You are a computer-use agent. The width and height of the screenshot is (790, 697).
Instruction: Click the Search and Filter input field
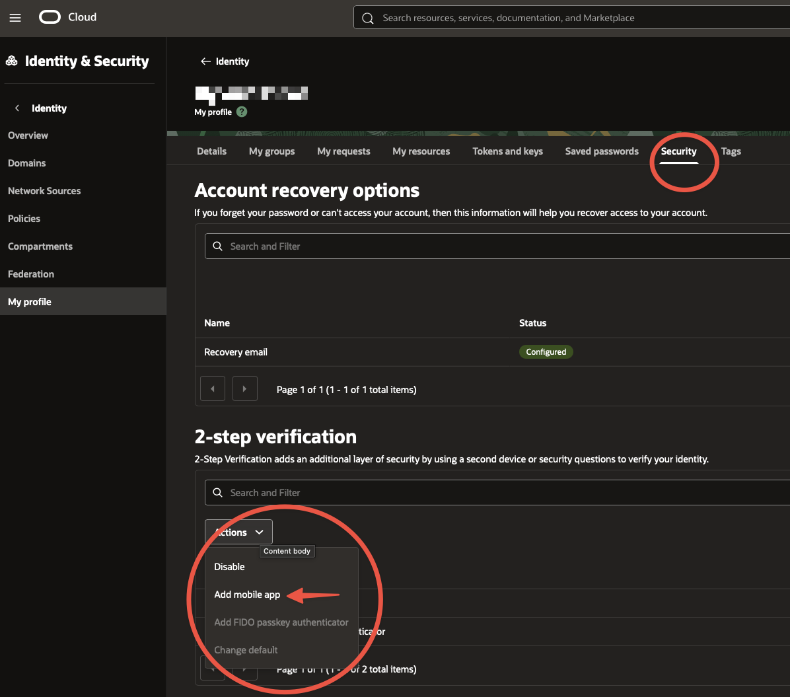pos(297,246)
